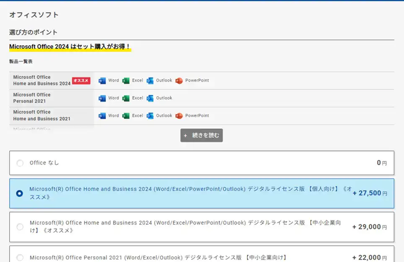The image size is (404, 262).
Task: Click the 選び方のポイント heading
Action: coord(33,32)
